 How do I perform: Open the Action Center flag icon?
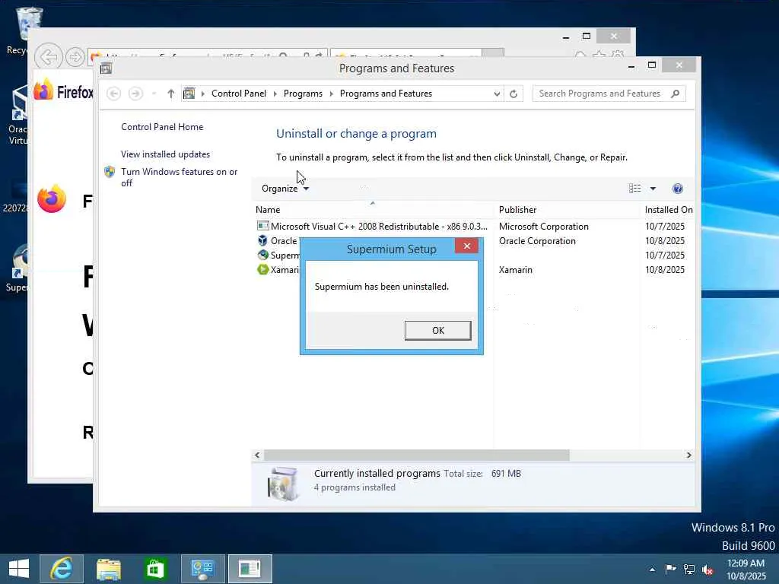pos(670,569)
